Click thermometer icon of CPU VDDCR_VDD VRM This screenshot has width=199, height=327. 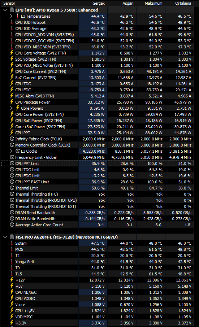pyautogui.click(x=12, y=34)
